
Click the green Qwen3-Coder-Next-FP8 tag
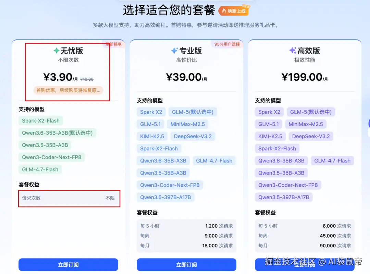click(52, 157)
